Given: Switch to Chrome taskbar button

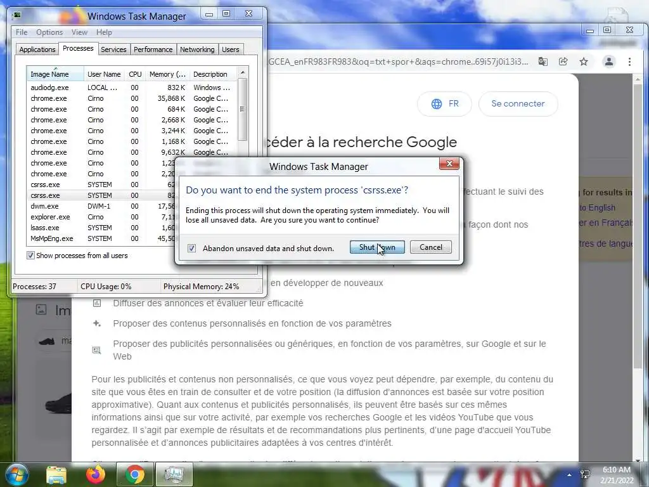Looking at the screenshot, I should [x=135, y=474].
